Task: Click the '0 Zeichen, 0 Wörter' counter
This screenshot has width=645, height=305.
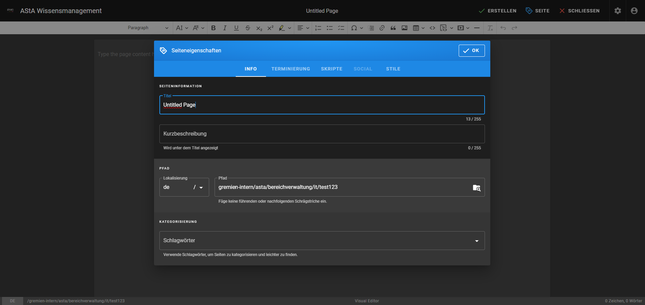Action: [623, 301]
